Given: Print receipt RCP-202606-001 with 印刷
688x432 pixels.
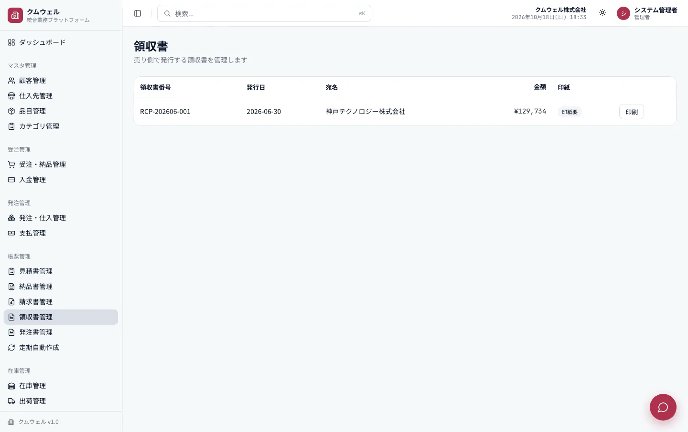Looking at the screenshot, I should click(x=632, y=112).
